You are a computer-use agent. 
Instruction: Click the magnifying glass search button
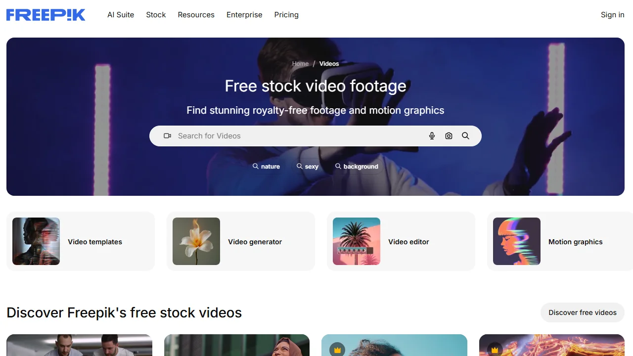pos(465,136)
